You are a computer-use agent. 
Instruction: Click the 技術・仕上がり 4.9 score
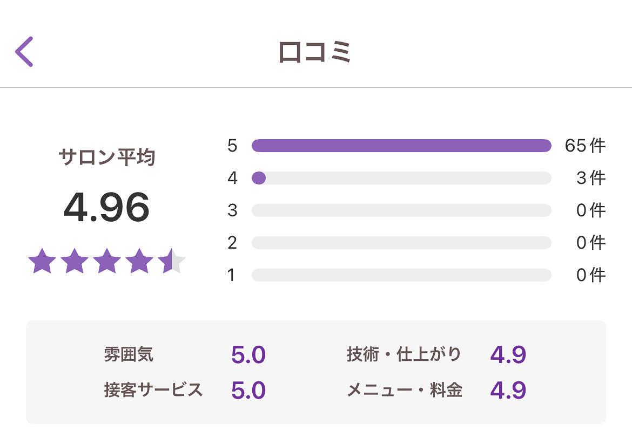click(x=508, y=355)
